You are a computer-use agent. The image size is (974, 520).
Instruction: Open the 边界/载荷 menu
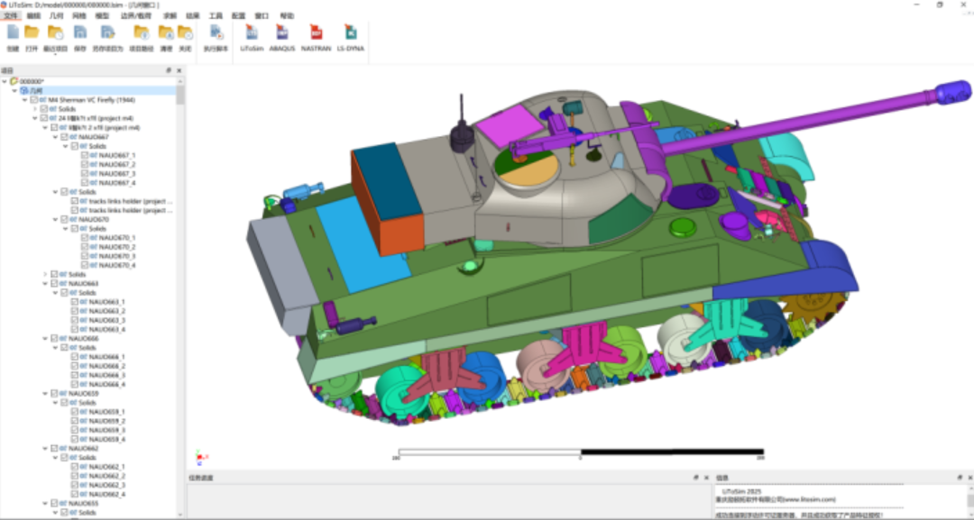coord(135,15)
